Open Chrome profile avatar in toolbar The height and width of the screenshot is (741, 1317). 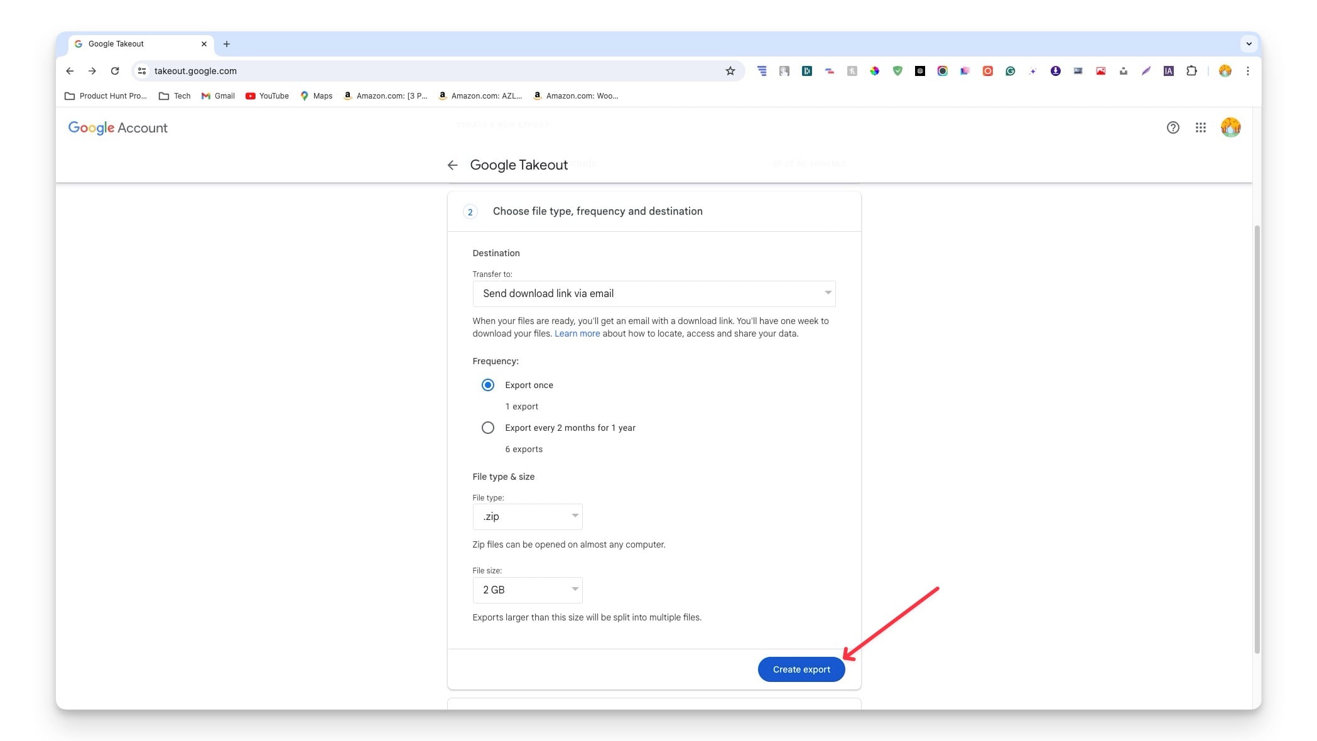point(1225,71)
